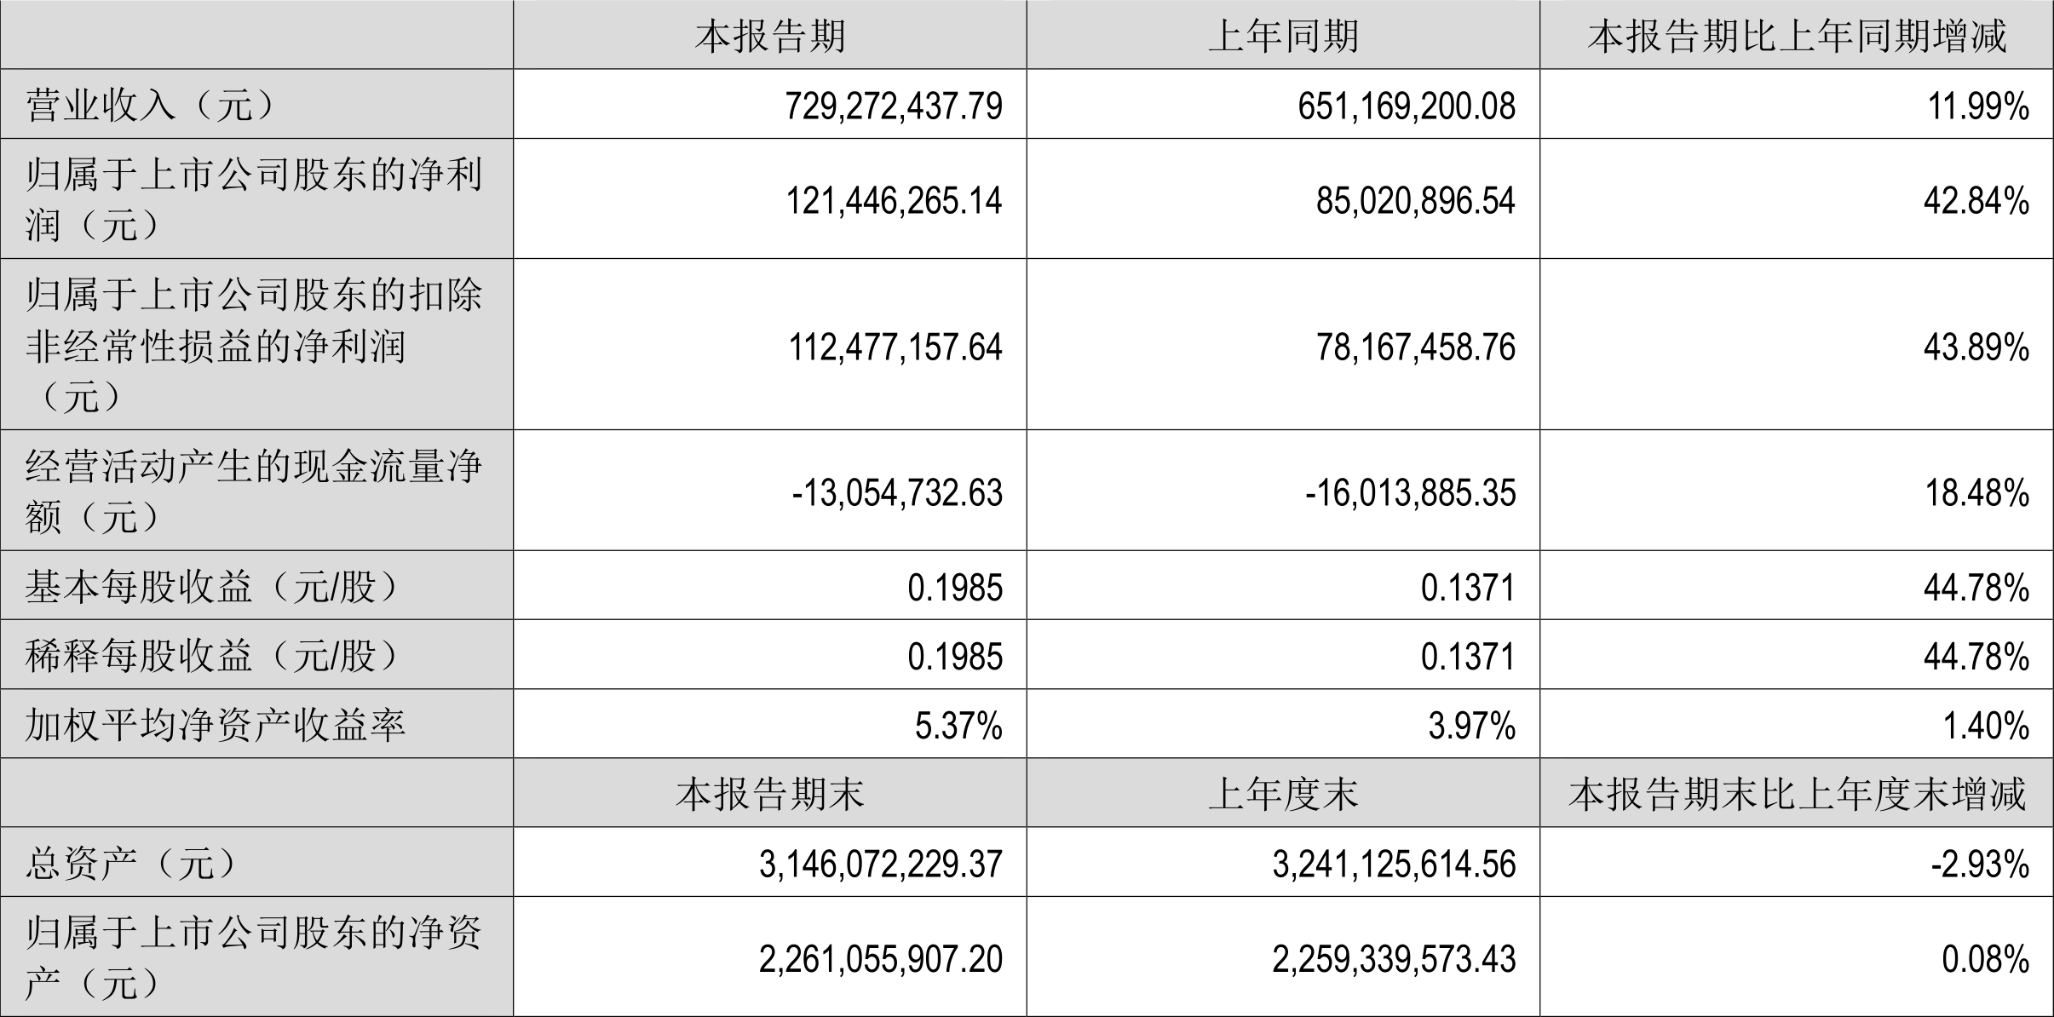Image resolution: width=2054 pixels, height=1017 pixels.
Task: Select 稀释每股收益 current value 0.1985
Action: (x=955, y=657)
